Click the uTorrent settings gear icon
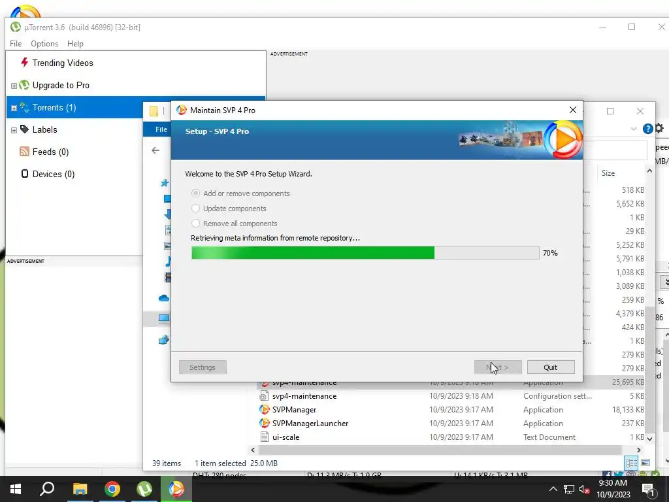Image resolution: width=669 pixels, height=502 pixels. click(x=660, y=128)
